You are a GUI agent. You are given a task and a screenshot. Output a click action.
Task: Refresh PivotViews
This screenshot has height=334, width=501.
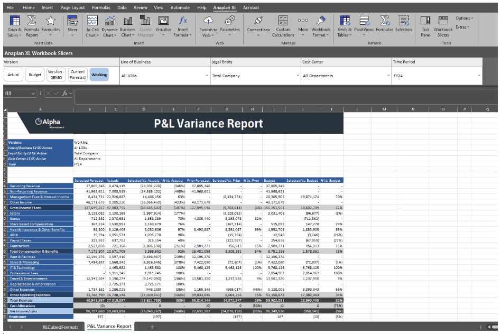[364, 24]
